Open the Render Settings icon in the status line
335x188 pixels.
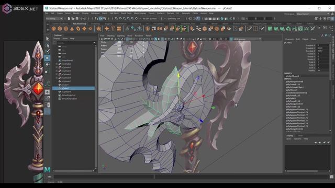coord(218,19)
